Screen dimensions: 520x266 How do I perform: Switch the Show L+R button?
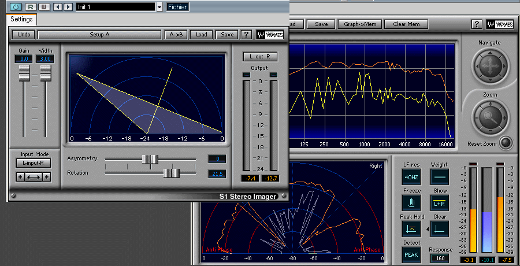tap(440, 203)
